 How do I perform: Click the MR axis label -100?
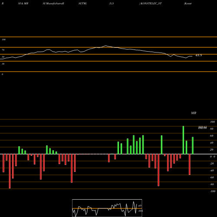tap(212, 191)
